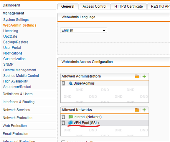Switch to the General tab
Image resolution: width=170 pixels, height=142 pixels.
(68, 7)
